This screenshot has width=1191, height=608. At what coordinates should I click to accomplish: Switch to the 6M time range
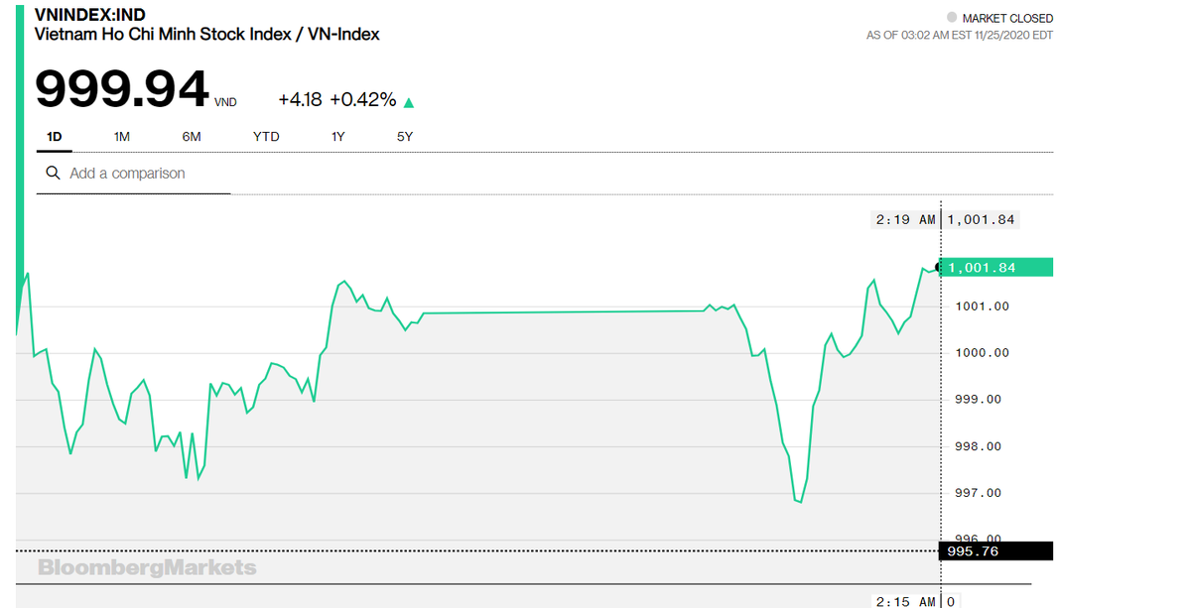tap(192, 137)
